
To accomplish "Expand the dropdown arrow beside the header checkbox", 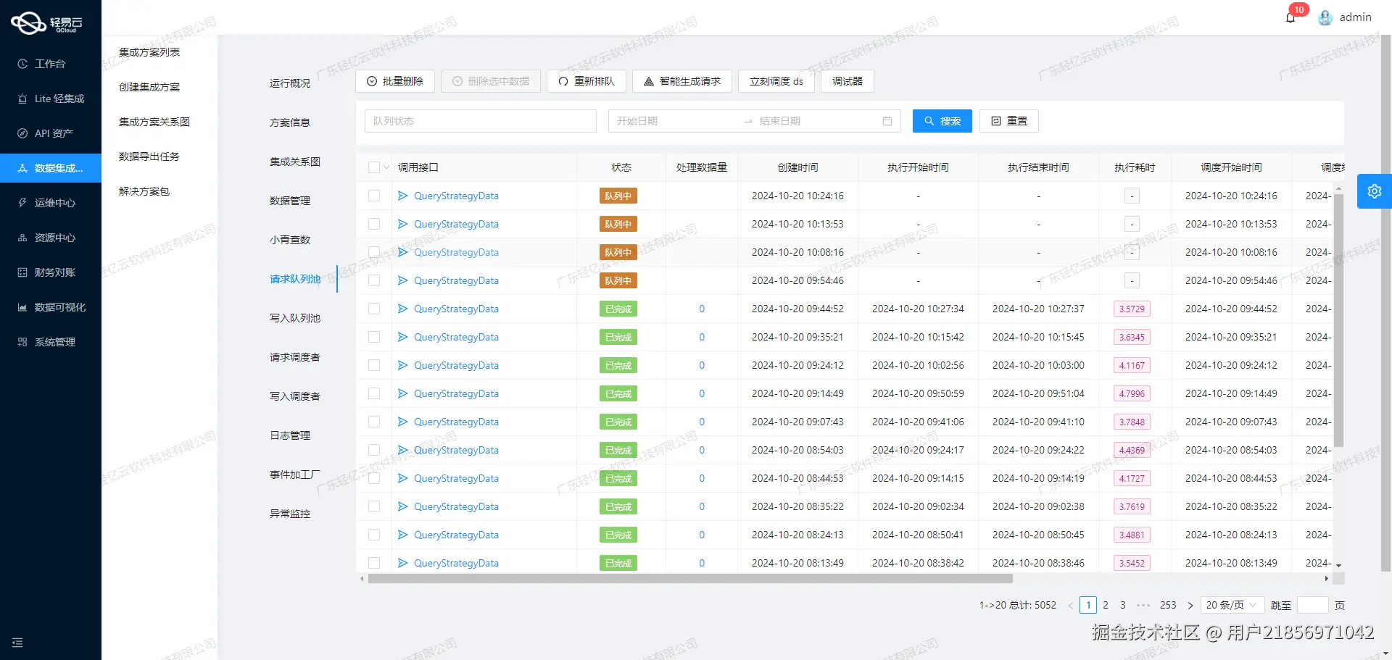I will tap(385, 167).
